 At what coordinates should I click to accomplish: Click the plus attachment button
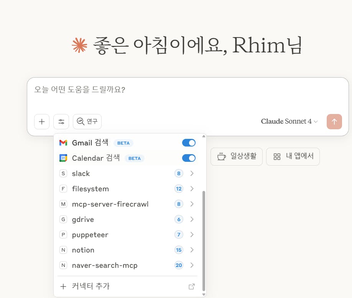pyautogui.click(x=42, y=122)
